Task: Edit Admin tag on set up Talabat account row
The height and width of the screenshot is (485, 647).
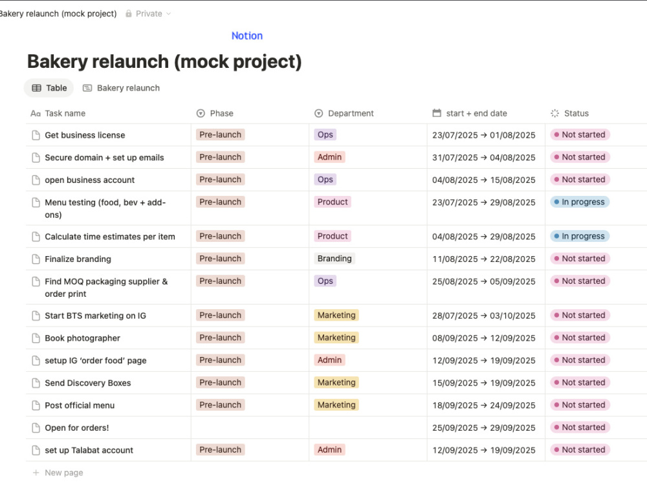Action: 329,449
